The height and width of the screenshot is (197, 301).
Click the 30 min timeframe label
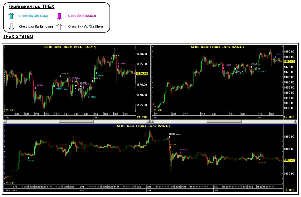(142, 117)
